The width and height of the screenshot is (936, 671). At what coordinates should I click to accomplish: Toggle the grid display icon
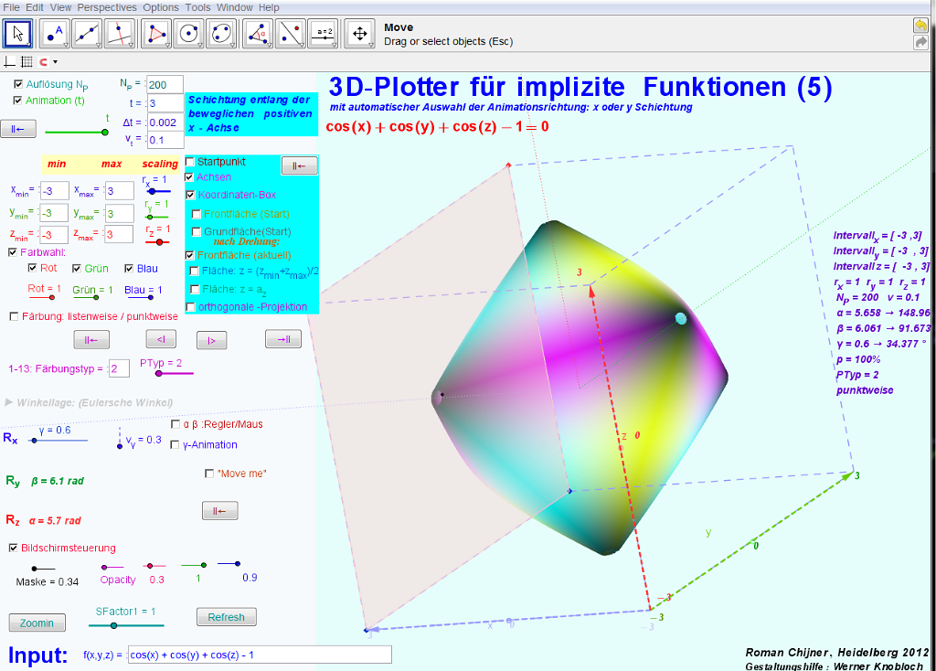point(27,62)
